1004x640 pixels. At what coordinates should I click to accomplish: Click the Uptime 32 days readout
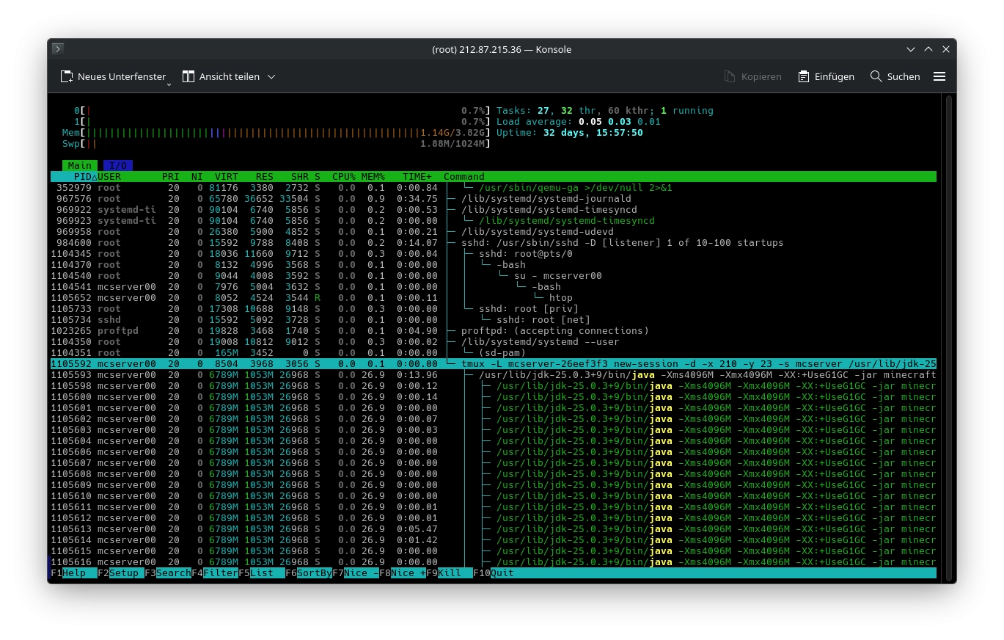[x=570, y=133]
